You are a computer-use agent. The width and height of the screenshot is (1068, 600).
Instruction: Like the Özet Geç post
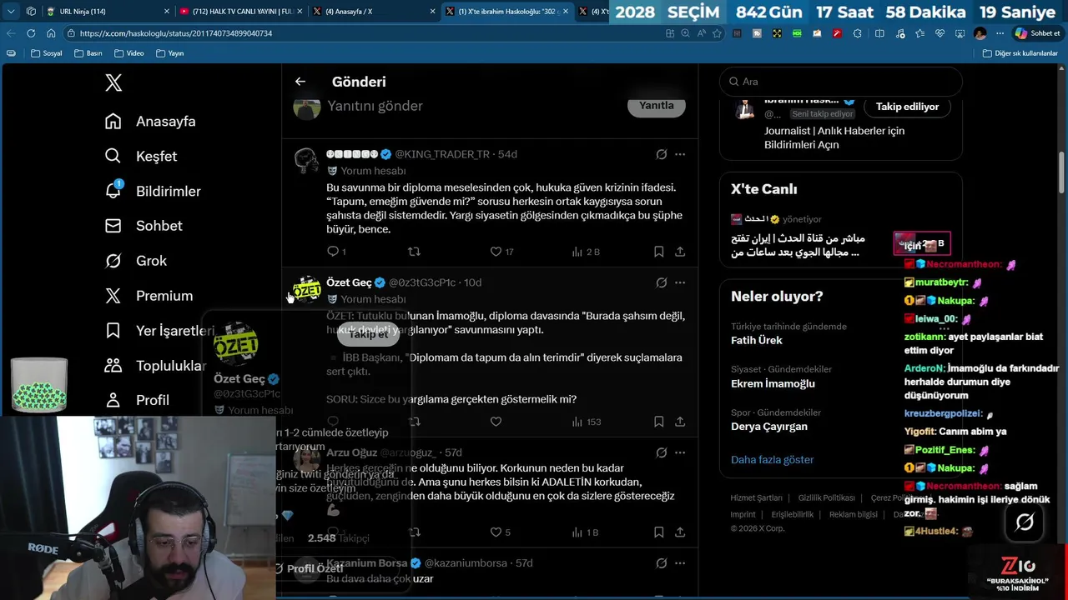pos(496,422)
